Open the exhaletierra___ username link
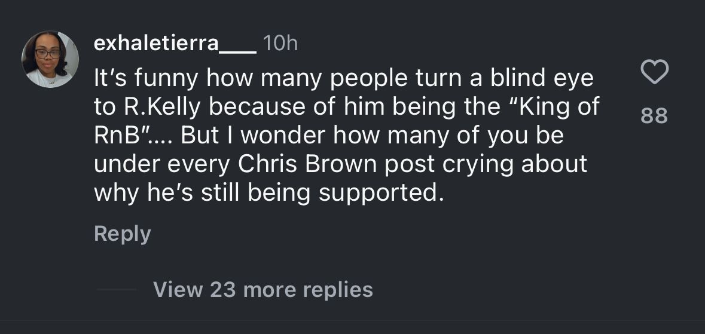Image resolution: width=705 pixels, height=334 pixels. pos(175,44)
